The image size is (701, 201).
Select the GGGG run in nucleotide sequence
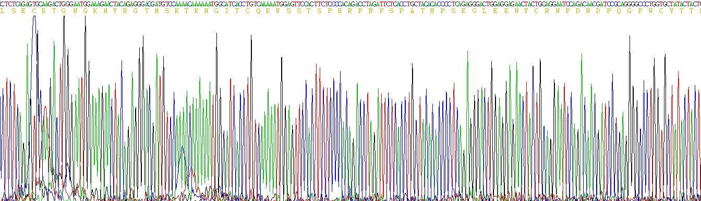631,4
